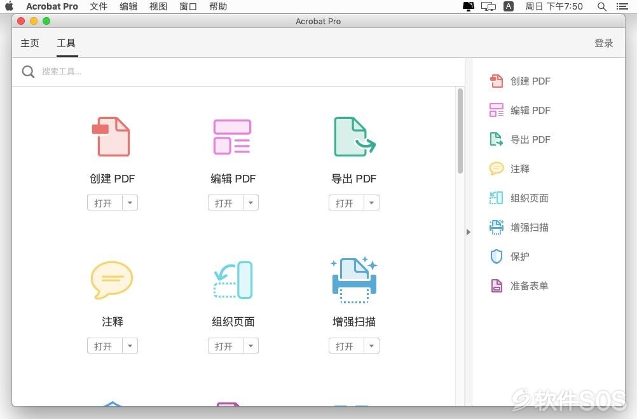Expand dropdown arrow next to 导出 PDF 打开
This screenshot has height=419, width=637.
pos(371,202)
